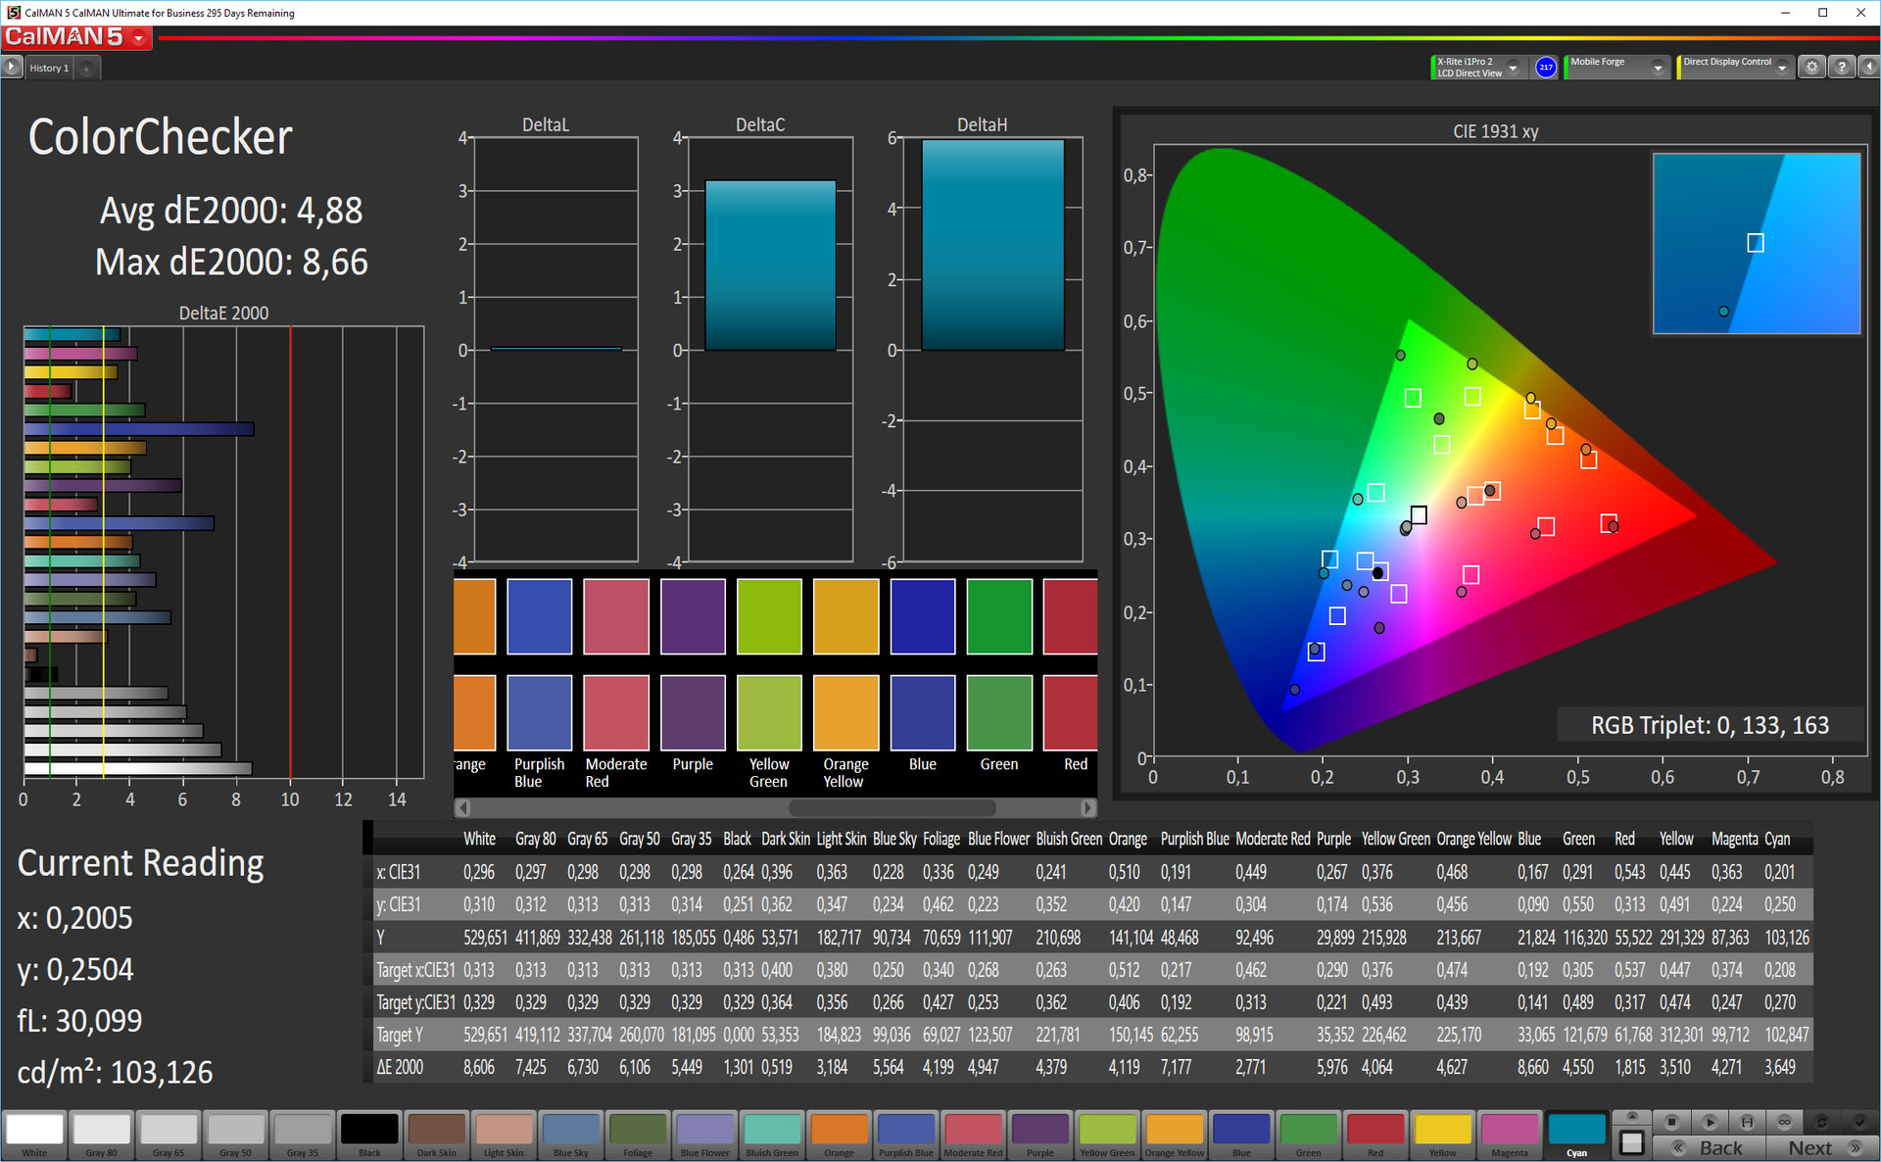Viewport: 1881px width, 1162px height.
Task: Click the read series bracket icon
Action: pos(1747,1122)
